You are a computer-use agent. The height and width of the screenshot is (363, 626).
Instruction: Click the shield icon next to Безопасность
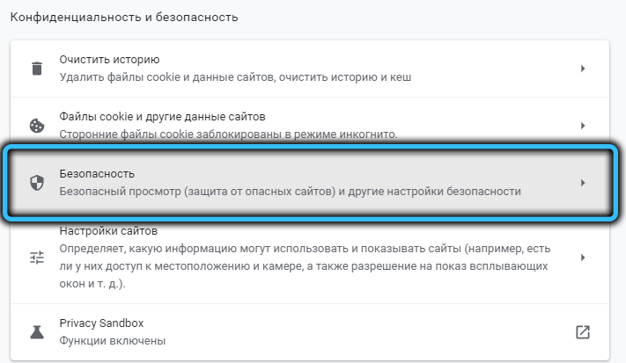point(37,183)
